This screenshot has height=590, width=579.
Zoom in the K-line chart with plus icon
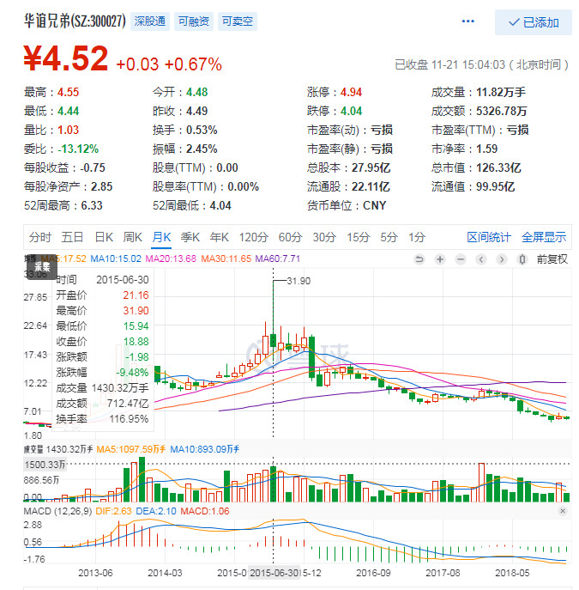(x=439, y=259)
